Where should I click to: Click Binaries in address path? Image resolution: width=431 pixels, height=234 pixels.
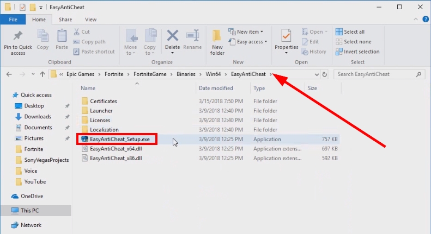(x=186, y=74)
